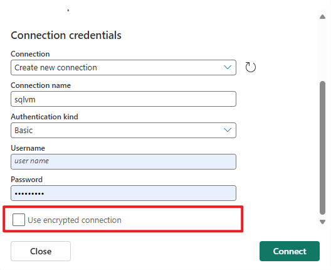Click the refresh connections icon
The height and width of the screenshot is (270, 331).
250,67
